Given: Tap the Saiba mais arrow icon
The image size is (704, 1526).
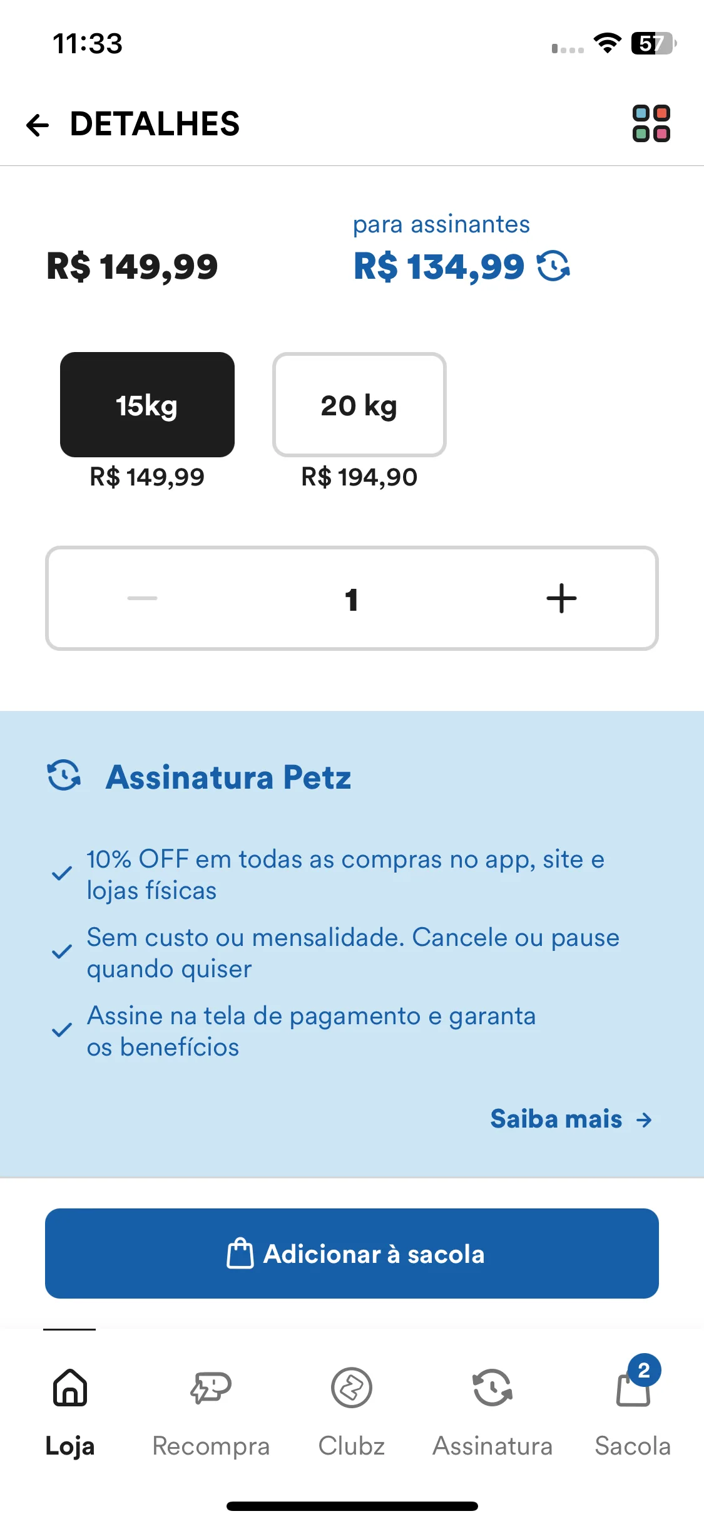Looking at the screenshot, I should click(644, 1119).
